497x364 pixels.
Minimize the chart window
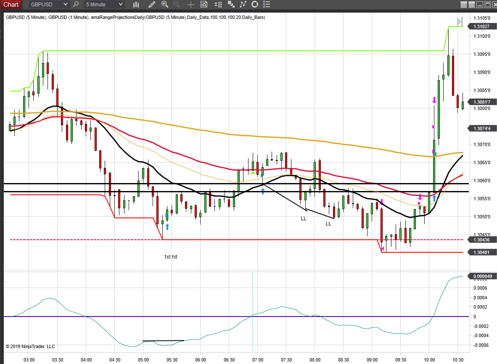point(480,5)
